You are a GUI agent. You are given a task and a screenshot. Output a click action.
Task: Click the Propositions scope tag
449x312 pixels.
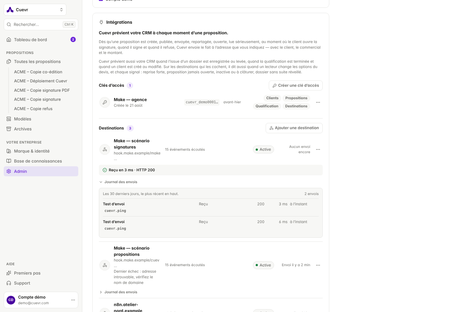click(x=296, y=98)
